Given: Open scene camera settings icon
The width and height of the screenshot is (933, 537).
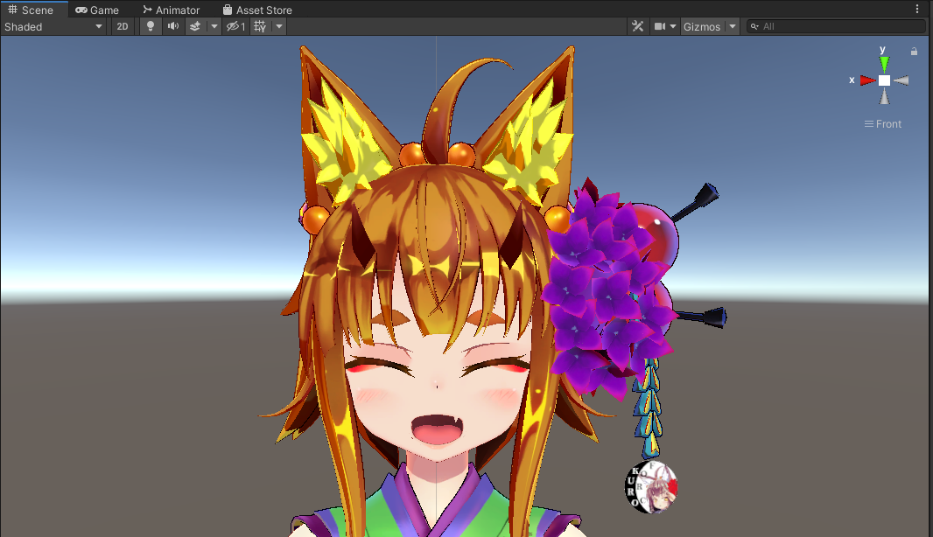Looking at the screenshot, I should point(660,26).
